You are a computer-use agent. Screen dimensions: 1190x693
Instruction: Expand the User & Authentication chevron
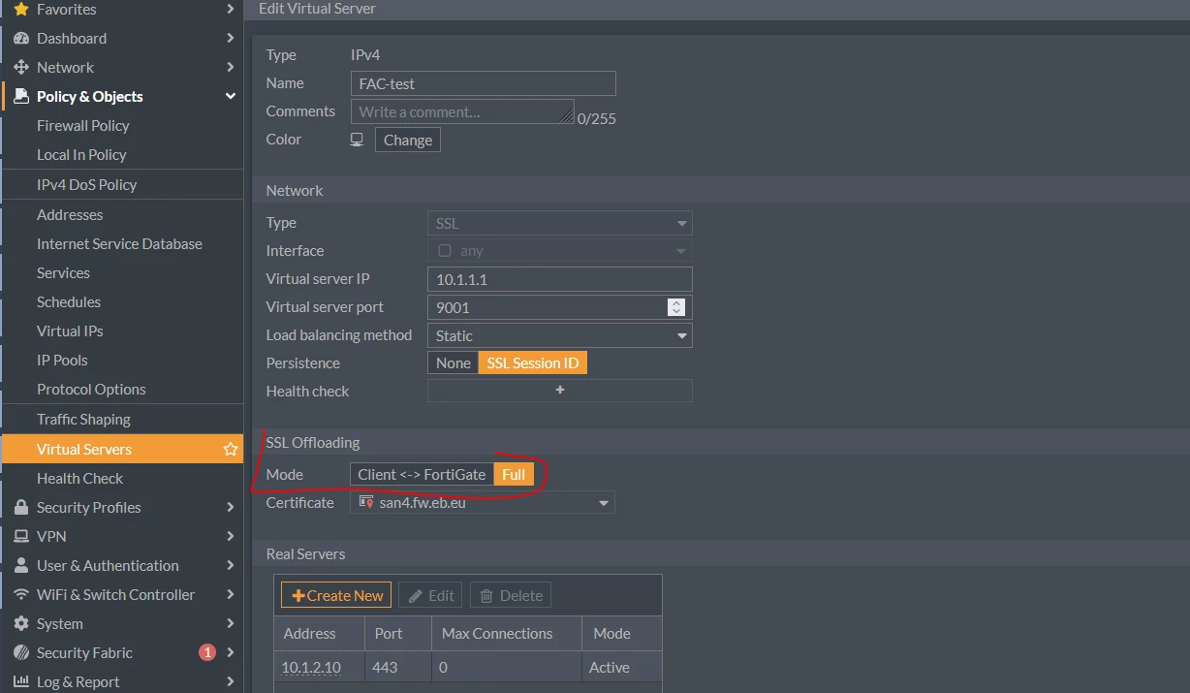coord(230,566)
